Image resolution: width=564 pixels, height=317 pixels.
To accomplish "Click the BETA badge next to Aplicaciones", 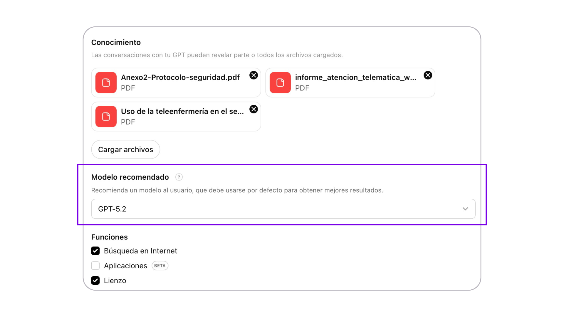I will coord(160,266).
